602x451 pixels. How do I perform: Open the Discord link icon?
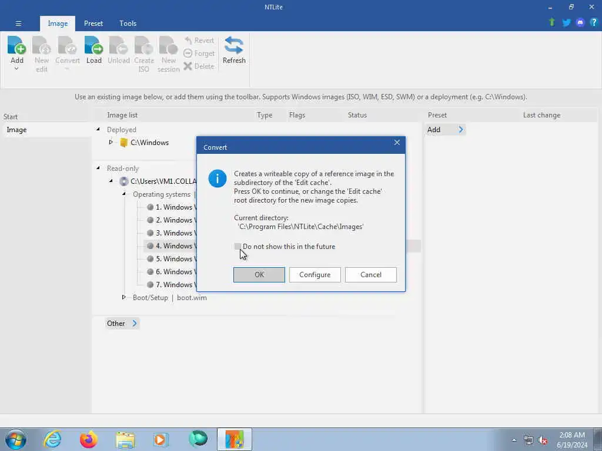point(580,22)
